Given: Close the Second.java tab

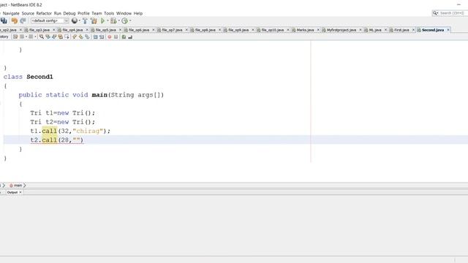Looking at the screenshot, I should point(448,30).
